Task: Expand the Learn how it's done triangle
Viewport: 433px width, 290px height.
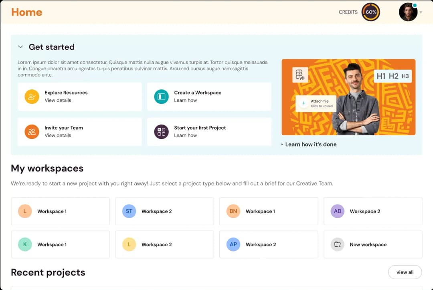Action: (x=282, y=144)
